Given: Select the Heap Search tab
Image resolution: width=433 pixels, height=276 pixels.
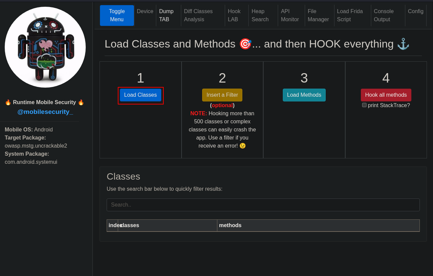Looking at the screenshot, I should click(260, 16).
